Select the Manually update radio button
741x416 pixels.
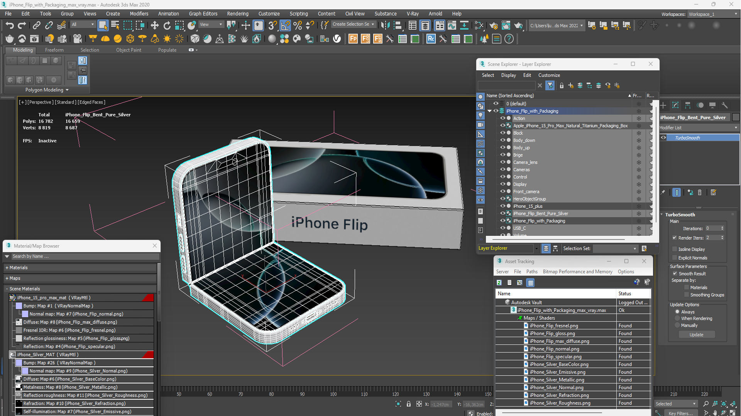coord(677,325)
